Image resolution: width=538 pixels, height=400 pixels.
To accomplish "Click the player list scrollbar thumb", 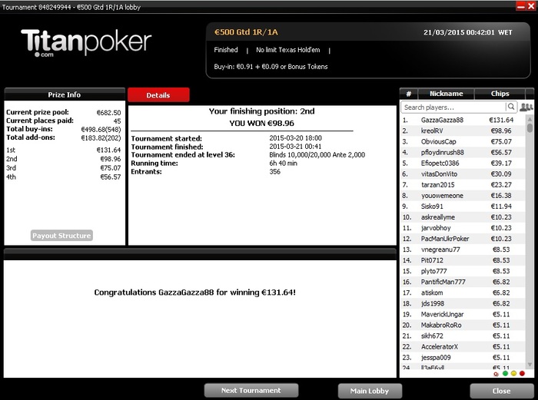I will coord(530,128).
